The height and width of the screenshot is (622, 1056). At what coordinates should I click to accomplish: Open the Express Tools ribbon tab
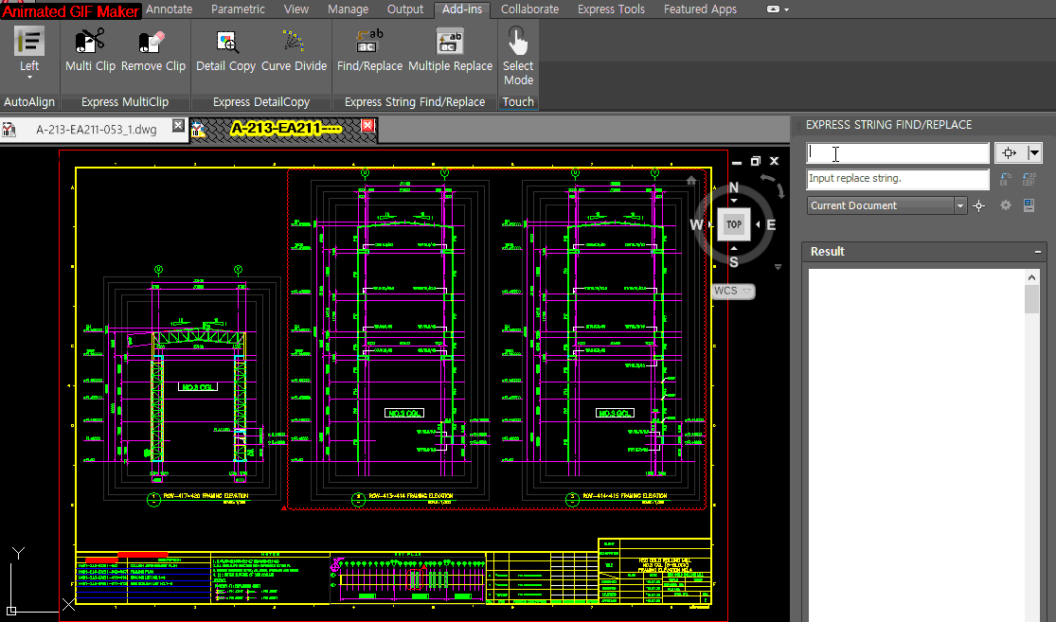611,9
